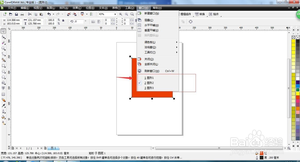Image resolution: width=300 pixels, height=162 pixels.
Task: Open the 视图(V) menu
Action: 38,8
